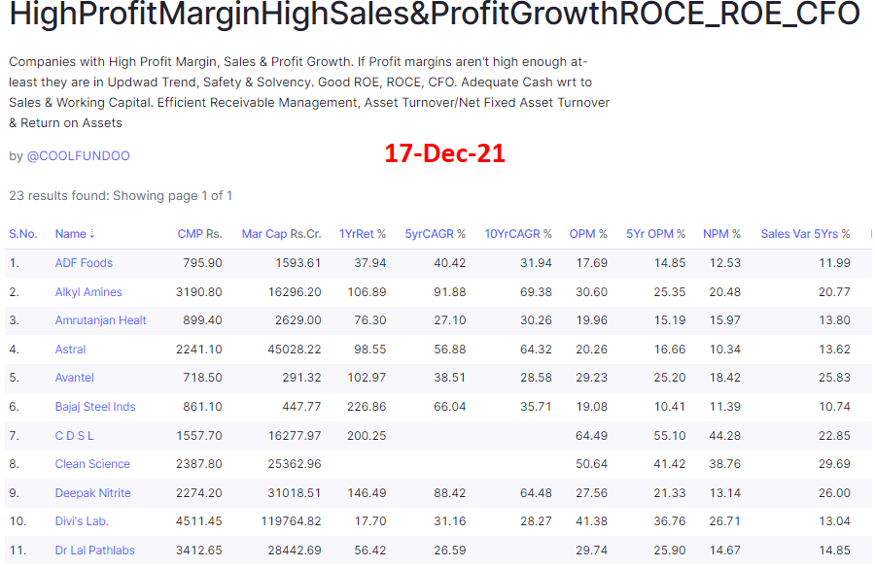Open C D S L company page
Image resolution: width=875 pixels, height=567 pixels.
(74, 435)
